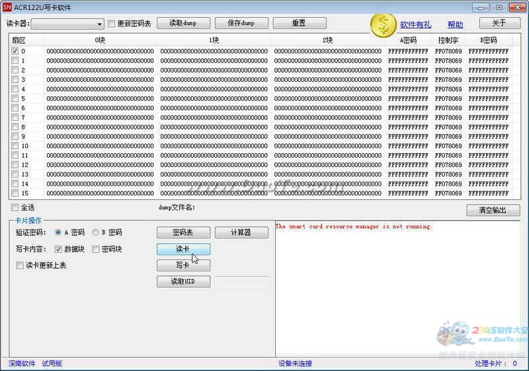This screenshot has width=529, height=371.
Task: Click the 深南软件 status bar text
Action: click(22, 364)
